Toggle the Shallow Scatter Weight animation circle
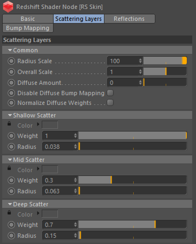Viewport: 196px width, 244px height. tap(11, 136)
